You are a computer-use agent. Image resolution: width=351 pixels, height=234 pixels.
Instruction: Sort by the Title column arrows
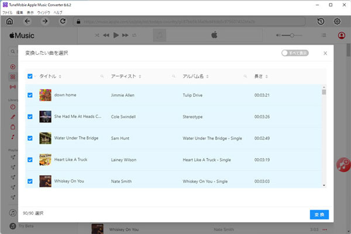[60, 76]
